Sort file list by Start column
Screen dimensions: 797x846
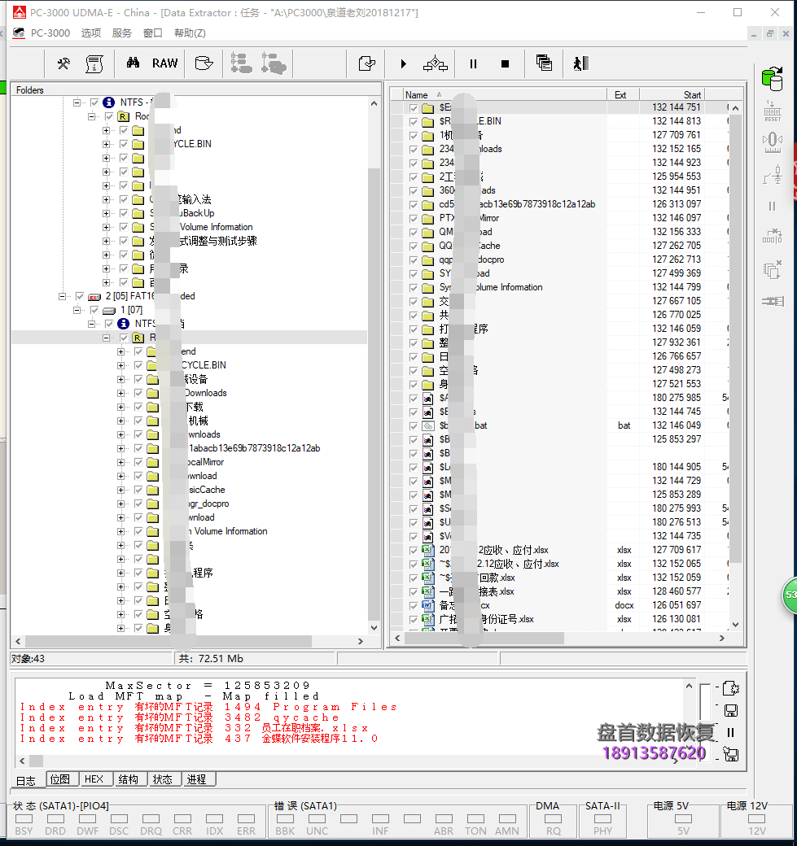pos(672,94)
